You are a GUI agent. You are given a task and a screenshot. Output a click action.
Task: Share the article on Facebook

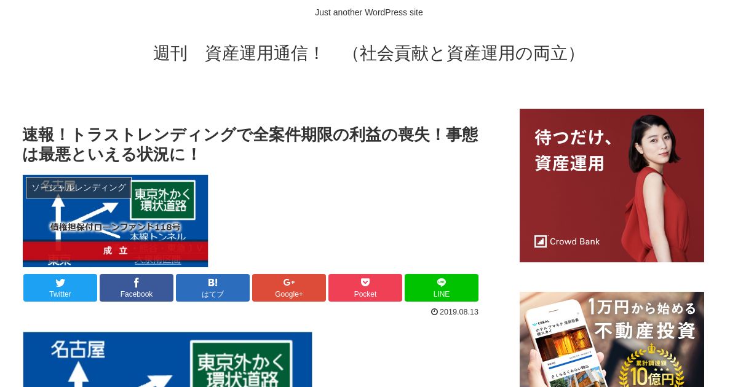pyautogui.click(x=137, y=287)
